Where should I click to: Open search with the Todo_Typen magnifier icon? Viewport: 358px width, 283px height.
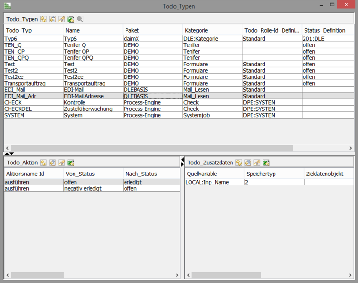click(x=80, y=19)
